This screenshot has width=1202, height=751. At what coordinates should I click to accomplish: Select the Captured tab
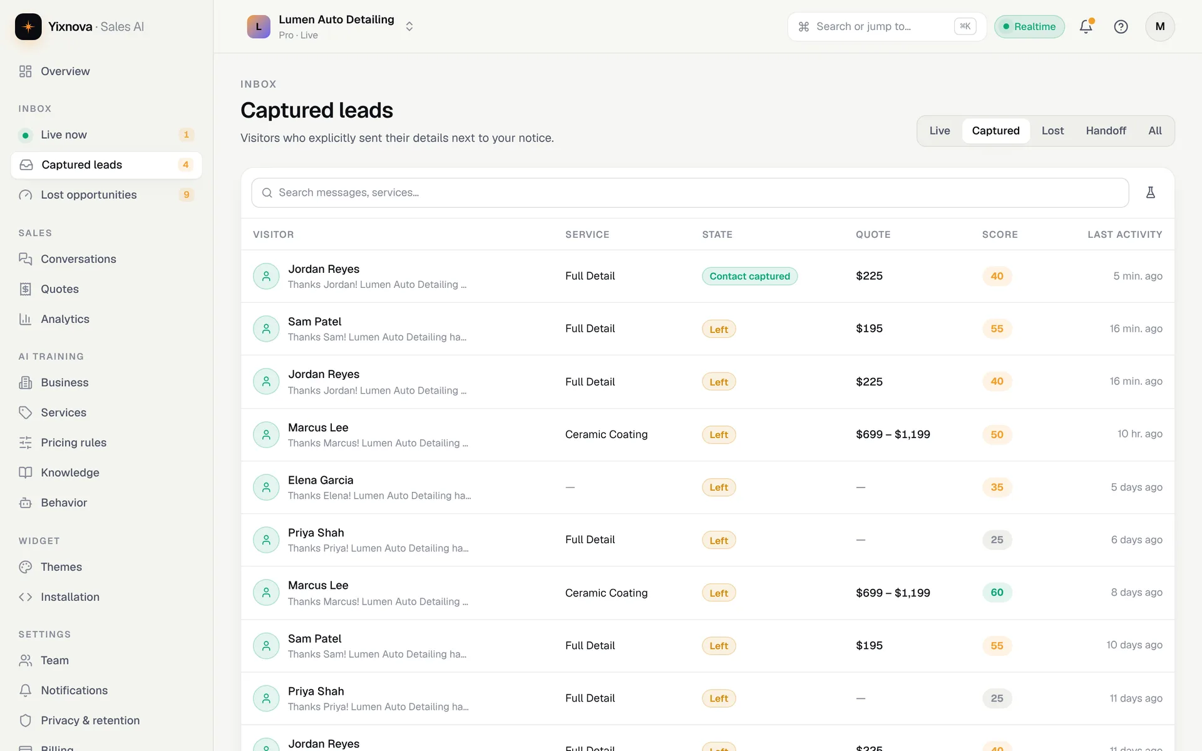pyautogui.click(x=995, y=131)
